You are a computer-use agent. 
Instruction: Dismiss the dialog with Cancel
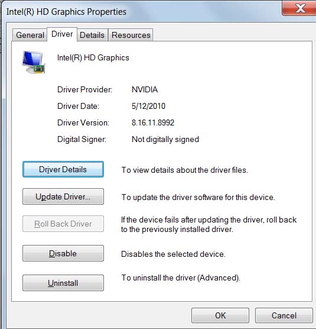coord(284,315)
